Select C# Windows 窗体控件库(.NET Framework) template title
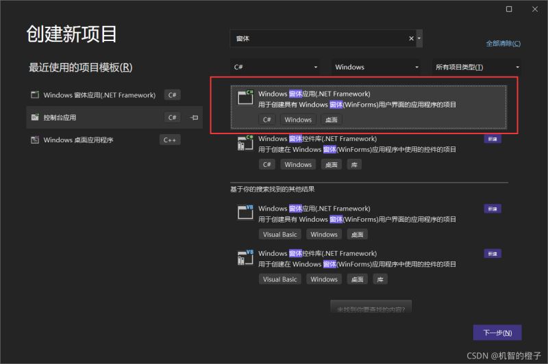The height and width of the screenshot is (364, 548). coord(317,139)
